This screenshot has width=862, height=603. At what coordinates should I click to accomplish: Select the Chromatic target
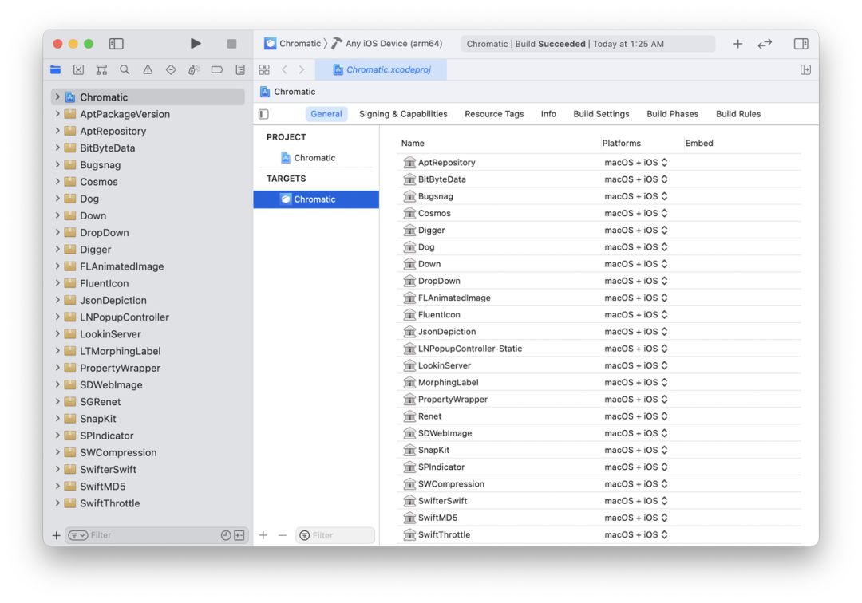pos(316,199)
